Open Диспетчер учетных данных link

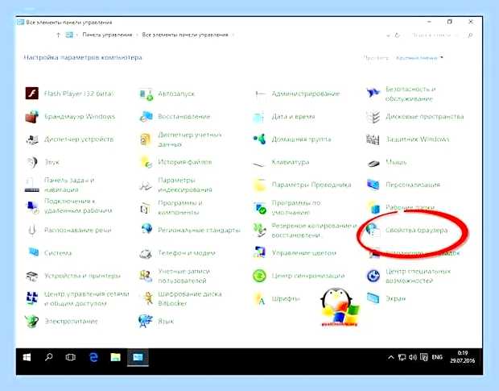(x=190, y=139)
